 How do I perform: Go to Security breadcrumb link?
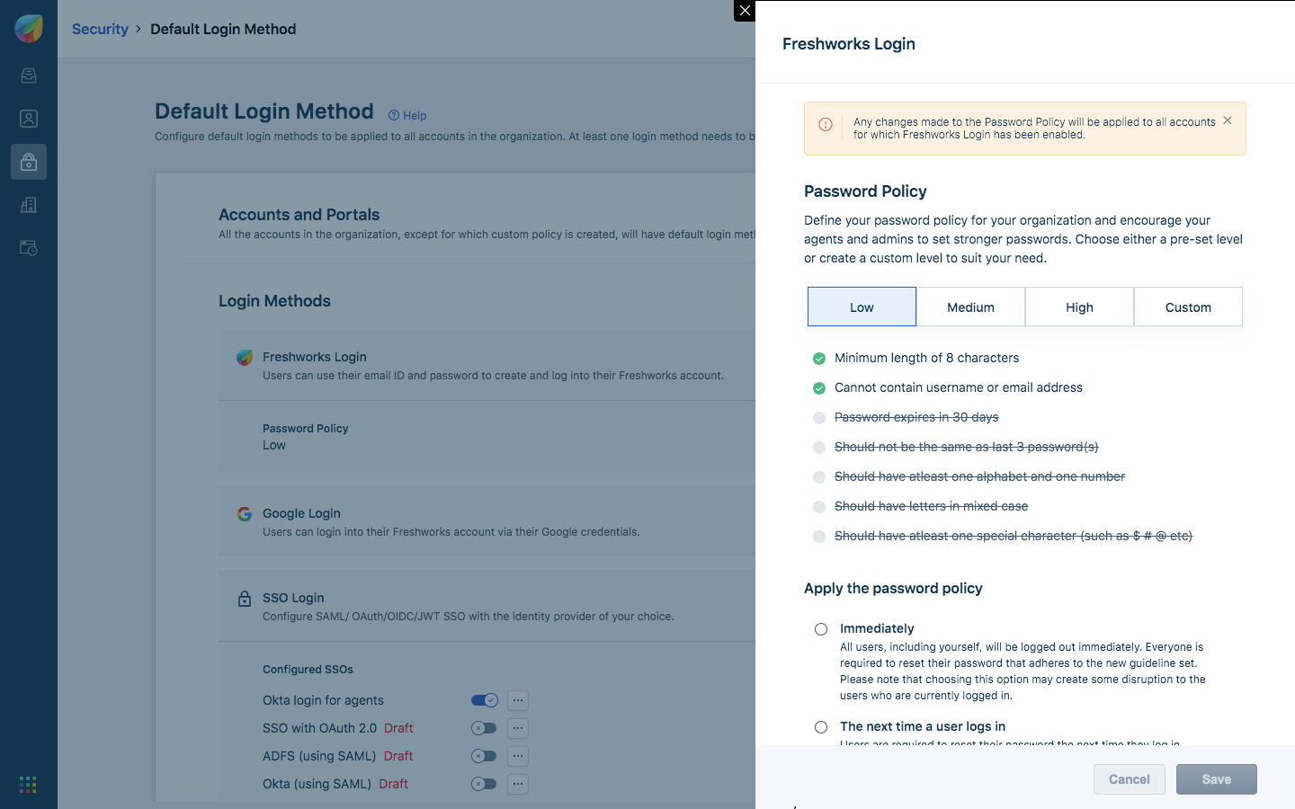tap(100, 29)
